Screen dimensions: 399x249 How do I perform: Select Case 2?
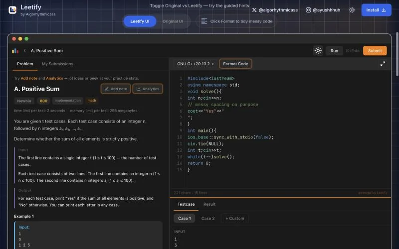click(x=208, y=218)
